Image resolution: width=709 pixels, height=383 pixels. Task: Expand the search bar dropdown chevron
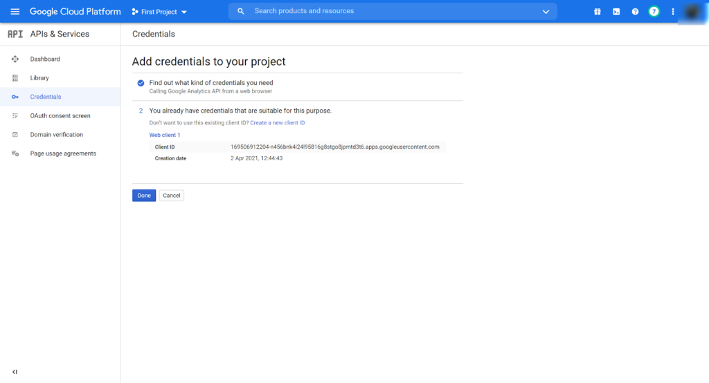coord(546,12)
